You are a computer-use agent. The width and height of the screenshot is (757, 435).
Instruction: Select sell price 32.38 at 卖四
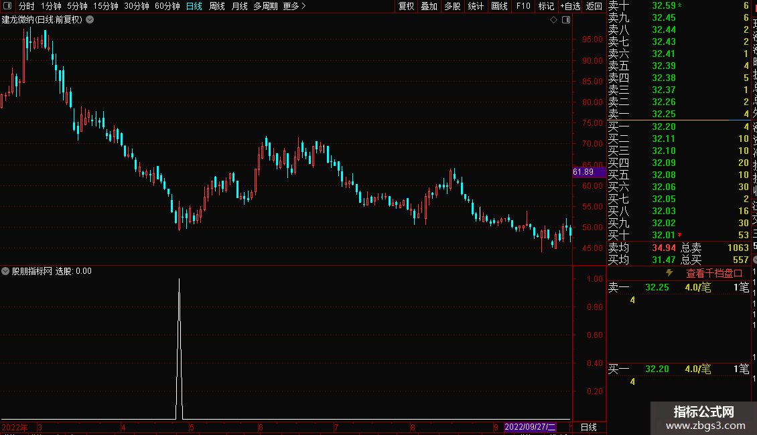point(664,78)
